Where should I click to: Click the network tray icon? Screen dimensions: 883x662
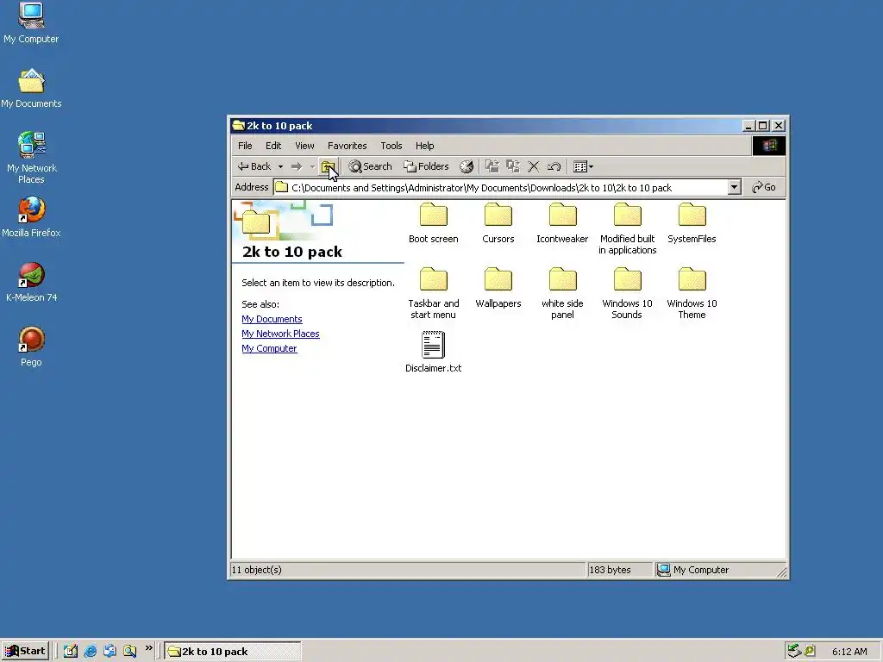click(794, 652)
